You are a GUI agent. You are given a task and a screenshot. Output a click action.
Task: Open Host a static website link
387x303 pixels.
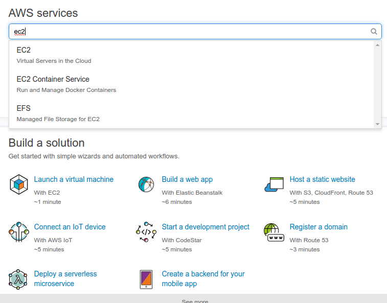tap(323, 179)
